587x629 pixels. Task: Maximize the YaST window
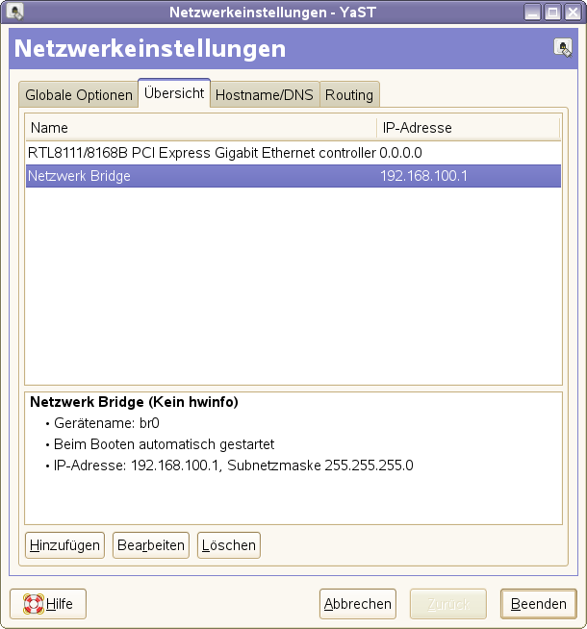pos(552,13)
